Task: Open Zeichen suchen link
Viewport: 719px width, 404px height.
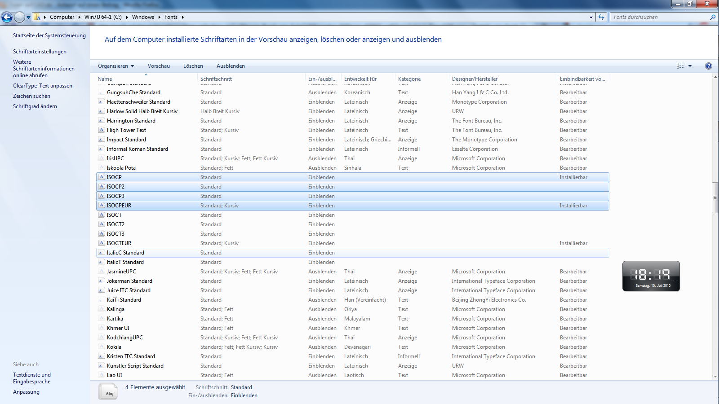Action: [x=31, y=96]
